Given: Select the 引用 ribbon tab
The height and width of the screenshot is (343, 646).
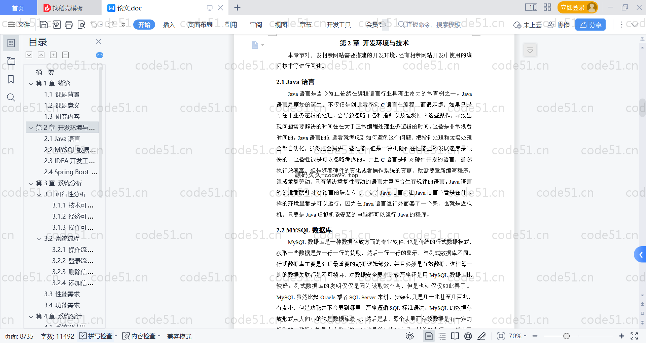Looking at the screenshot, I should tap(231, 25).
